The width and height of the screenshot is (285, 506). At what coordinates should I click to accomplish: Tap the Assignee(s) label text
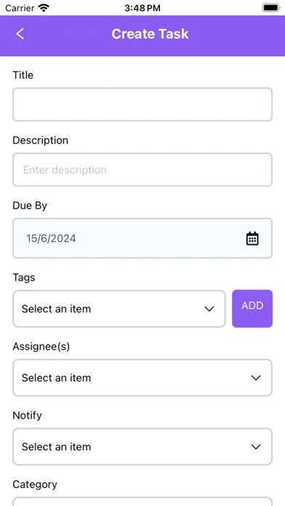tap(41, 346)
